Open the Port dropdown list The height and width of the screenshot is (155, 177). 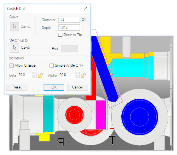tap(70, 49)
